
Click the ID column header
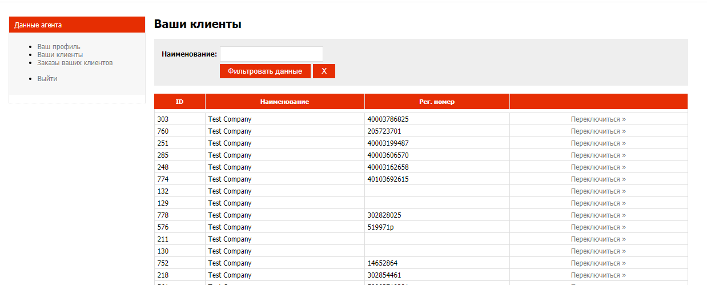coord(179,102)
